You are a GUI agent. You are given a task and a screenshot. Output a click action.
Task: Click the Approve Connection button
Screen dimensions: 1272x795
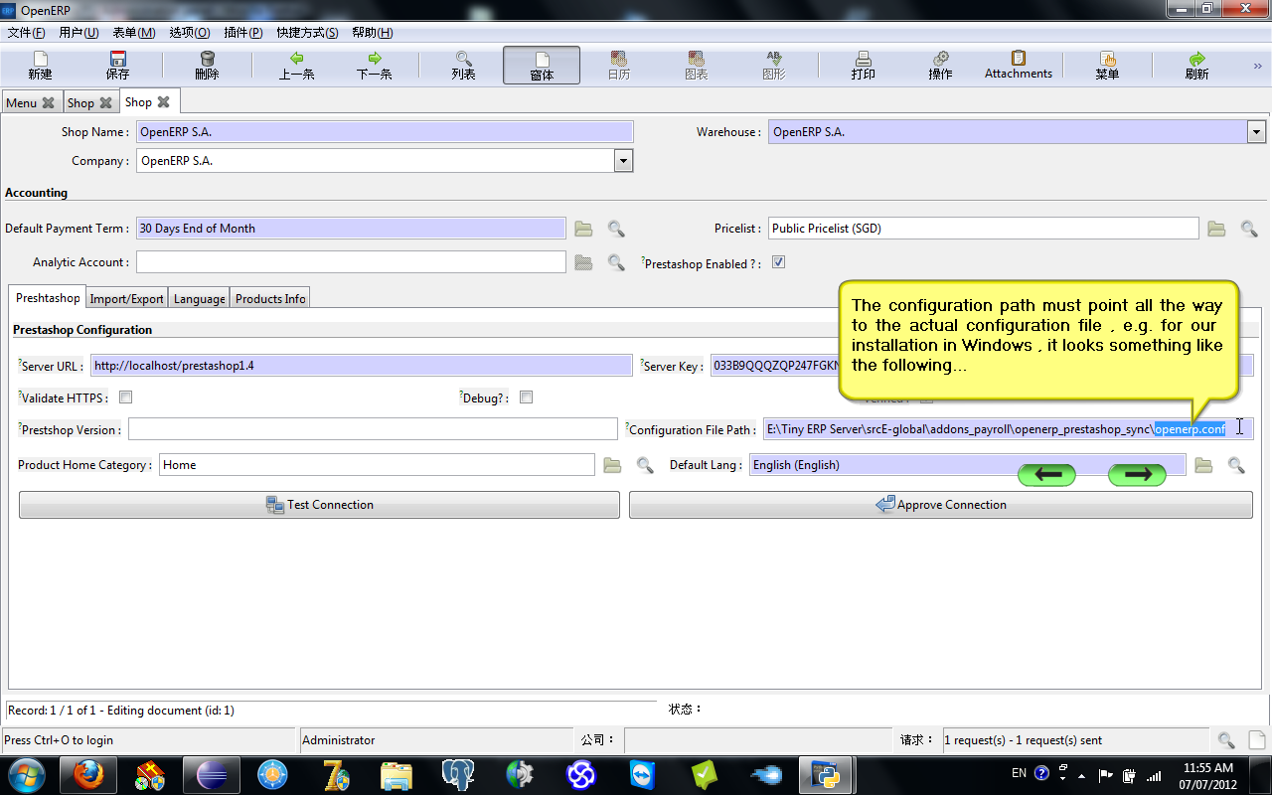coord(941,505)
